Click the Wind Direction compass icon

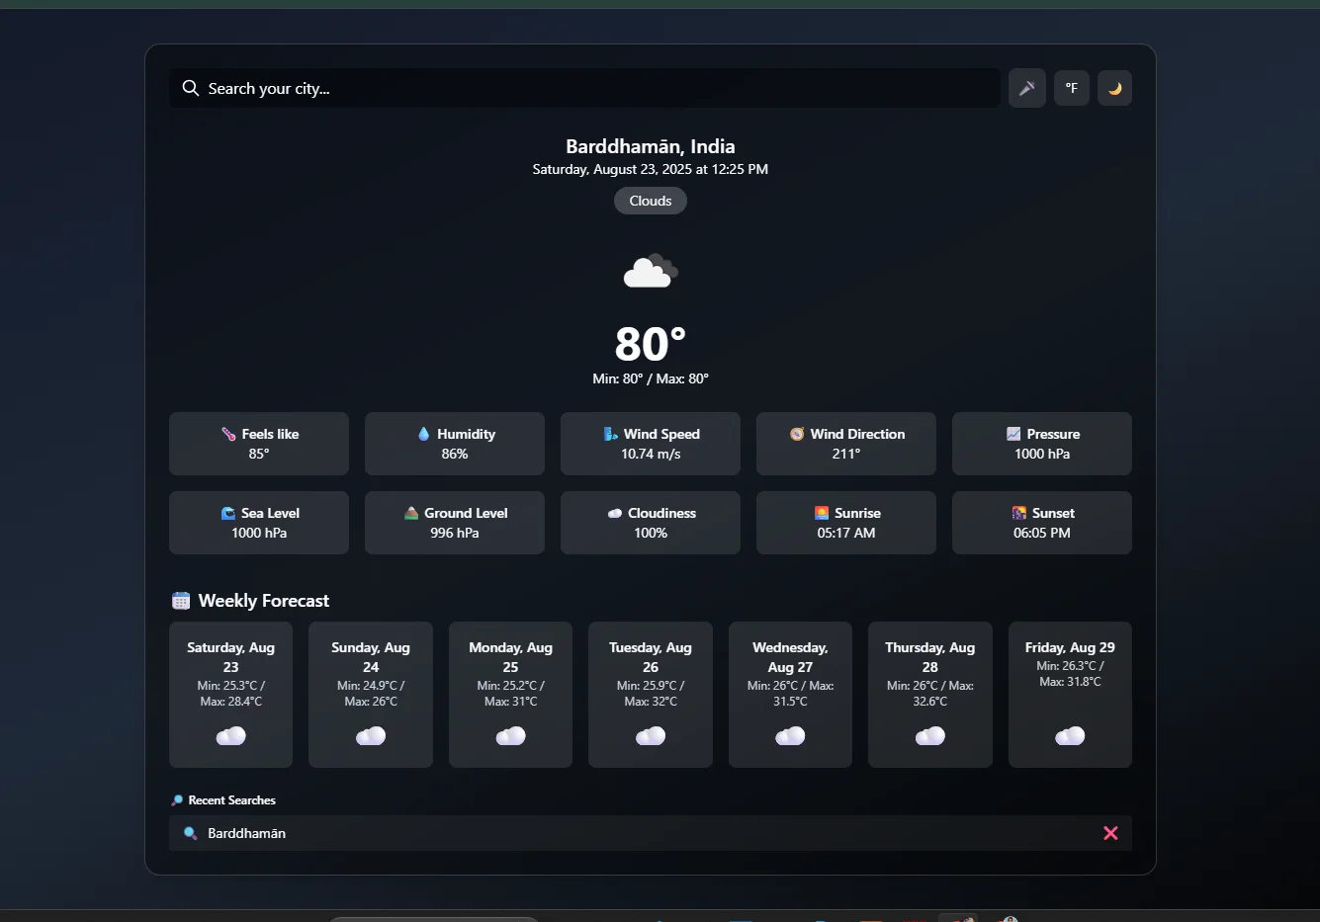point(797,434)
